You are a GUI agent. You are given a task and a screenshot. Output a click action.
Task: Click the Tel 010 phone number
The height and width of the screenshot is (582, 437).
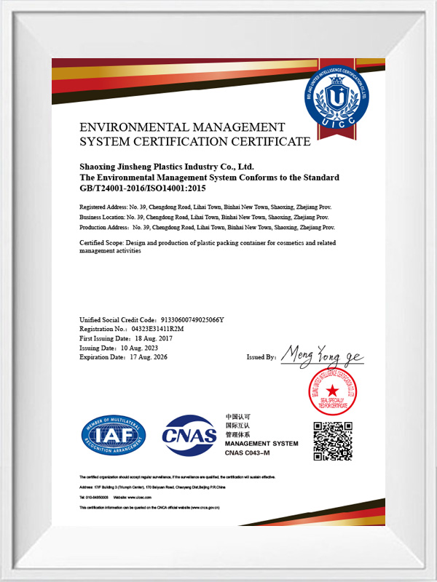[94, 498]
